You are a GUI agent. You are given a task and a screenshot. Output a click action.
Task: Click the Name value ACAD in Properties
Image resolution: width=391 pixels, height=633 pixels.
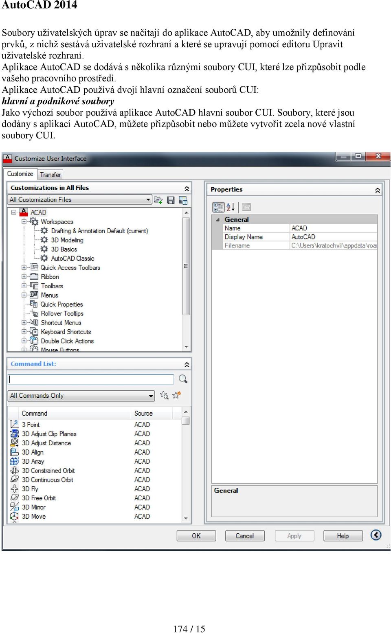pos(334,228)
